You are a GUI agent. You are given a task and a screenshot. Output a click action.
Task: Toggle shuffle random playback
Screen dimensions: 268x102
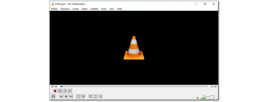tap(100, 97)
